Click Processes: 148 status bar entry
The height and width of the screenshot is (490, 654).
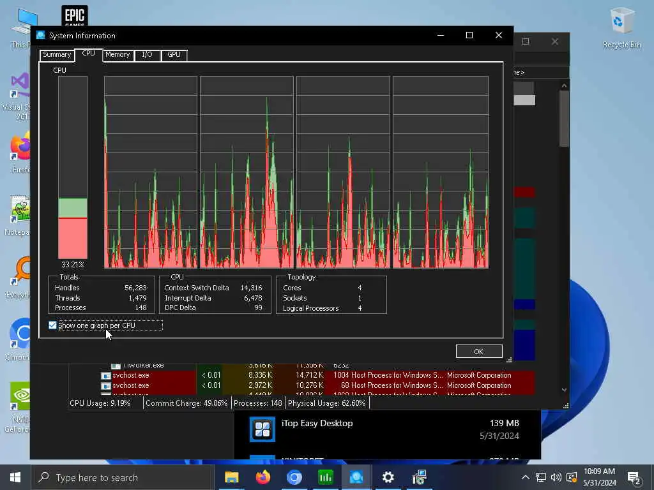coord(258,403)
